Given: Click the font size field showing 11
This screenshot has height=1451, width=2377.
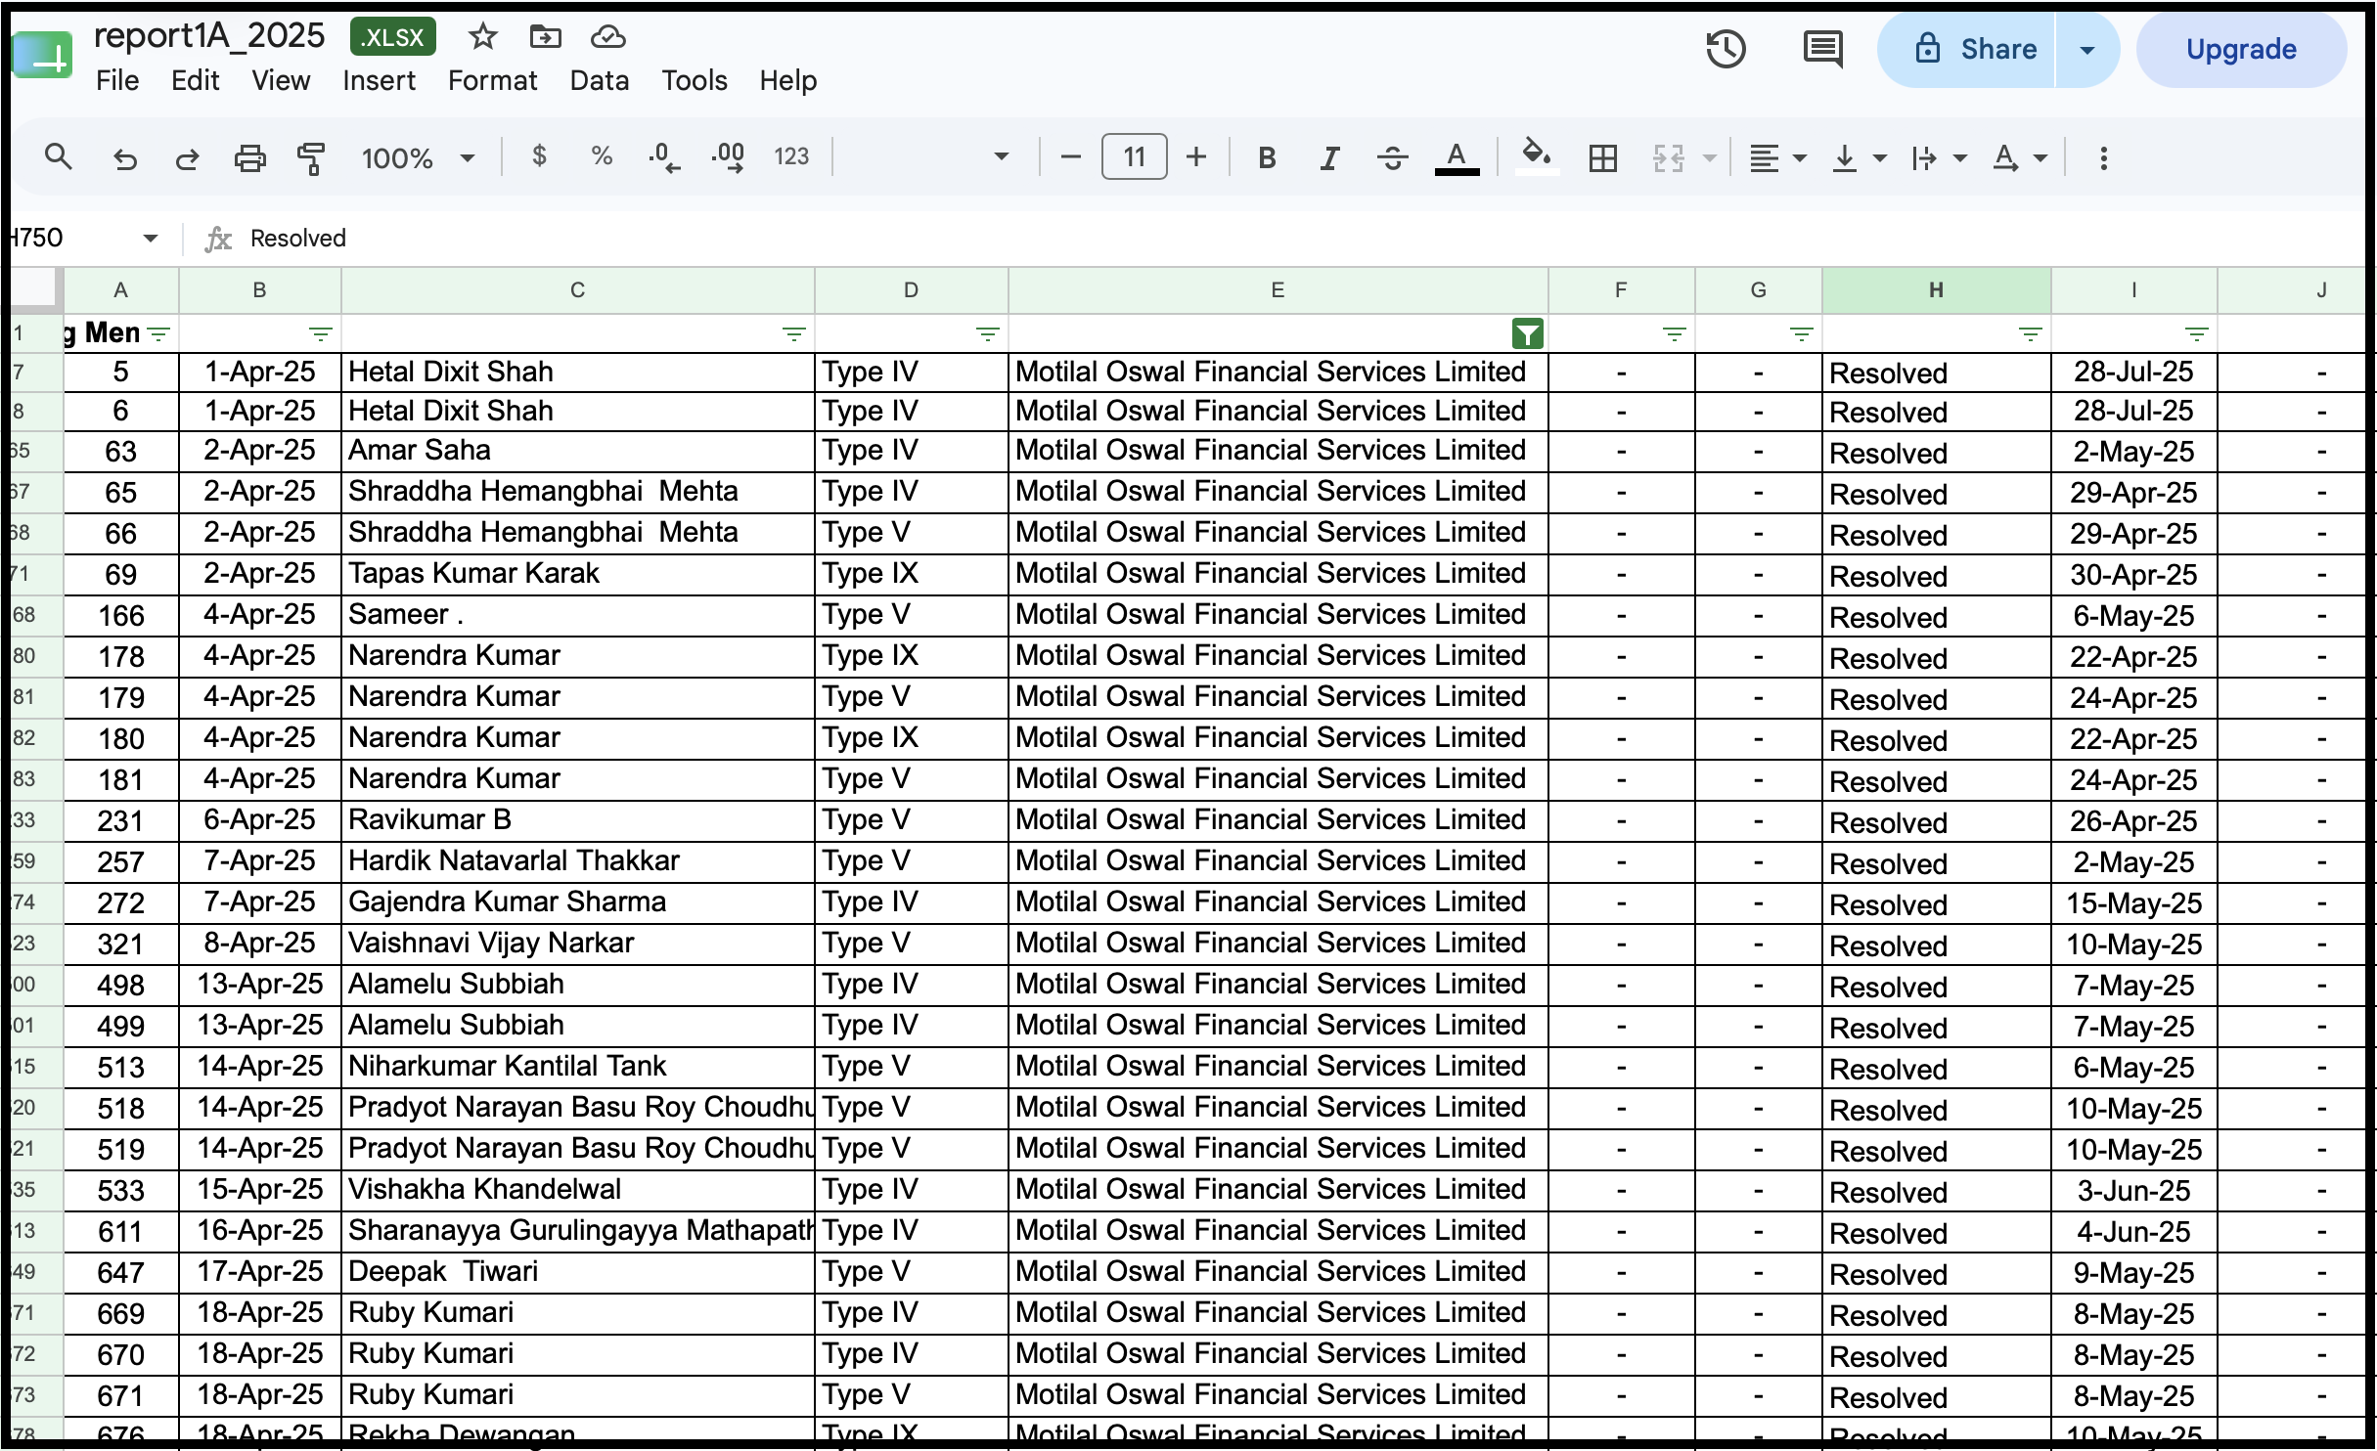Looking at the screenshot, I should [1134, 156].
